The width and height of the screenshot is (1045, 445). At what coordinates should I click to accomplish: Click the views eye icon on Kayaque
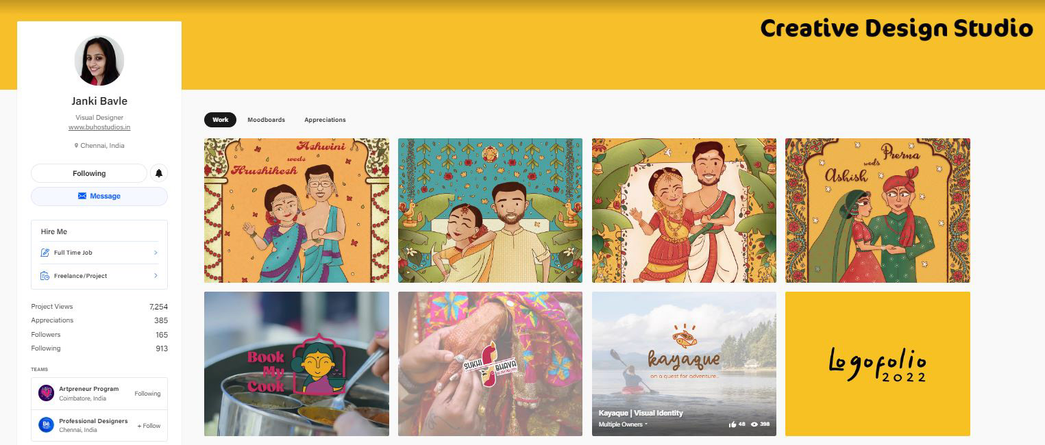(754, 424)
